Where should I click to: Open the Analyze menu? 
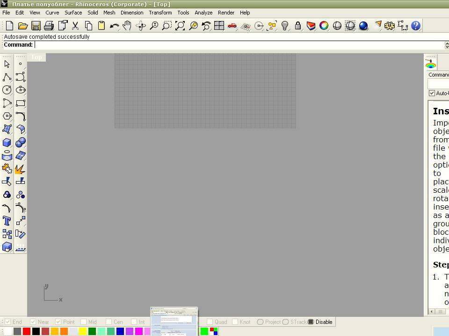coord(203,13)
